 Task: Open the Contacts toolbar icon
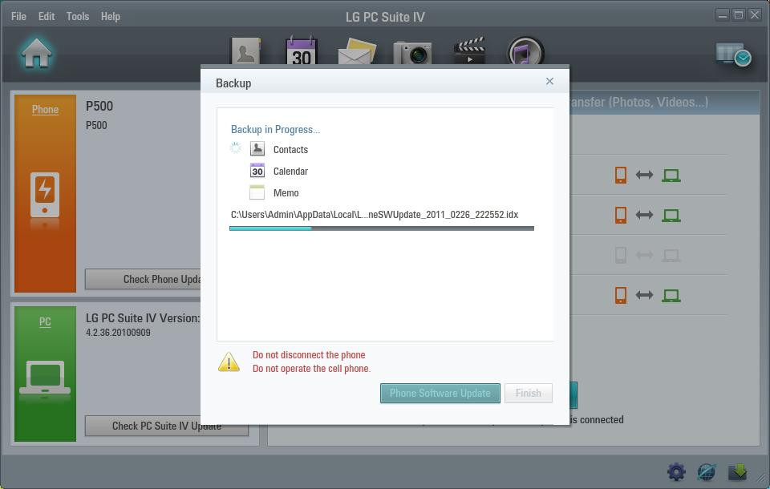point(245,51)
